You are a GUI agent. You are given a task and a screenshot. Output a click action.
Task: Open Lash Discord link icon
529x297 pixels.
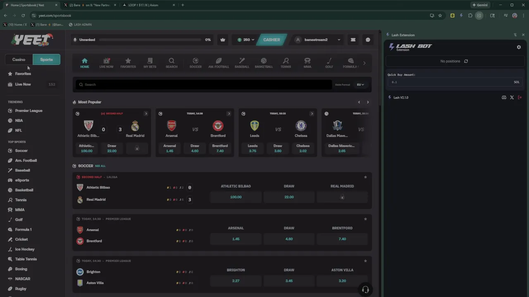click(x=504, y=97)
